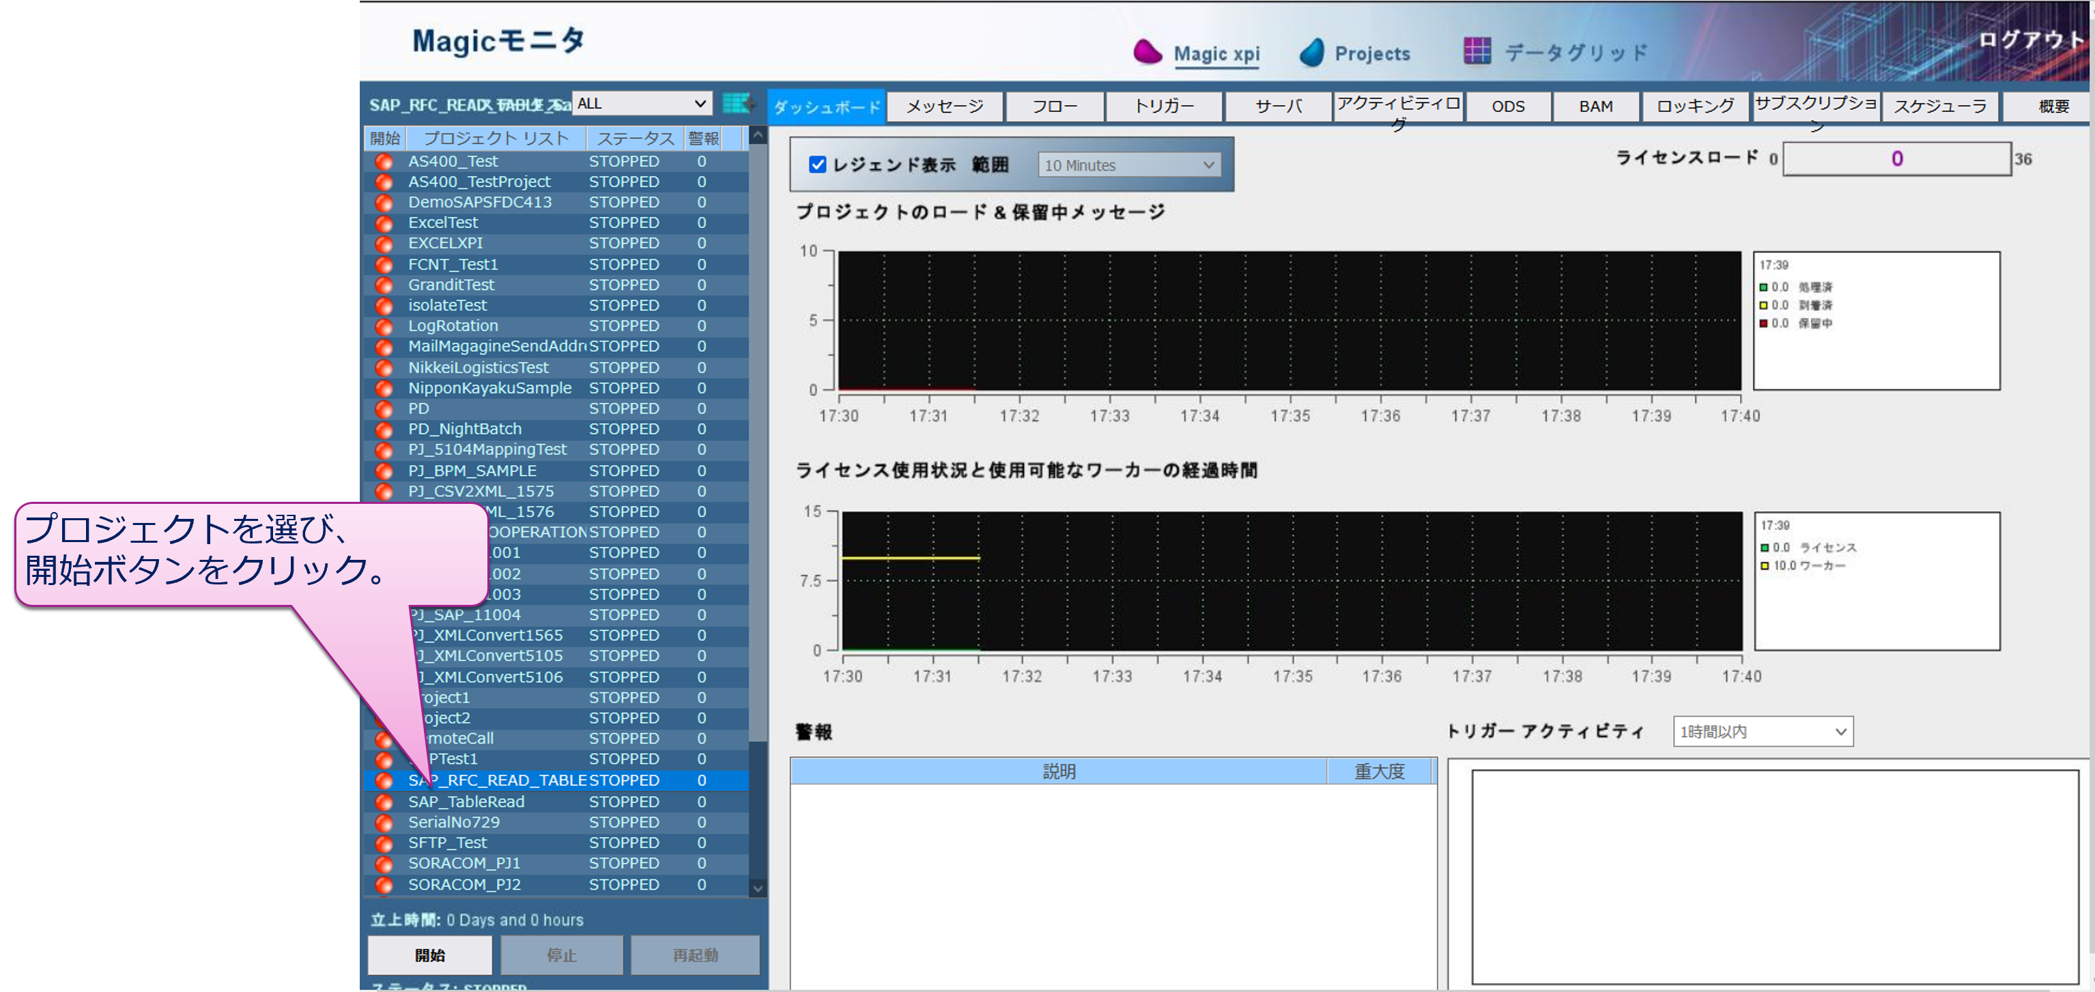Screen dimensions: 2095x992
Task: Toggle the レジェンド表示 checkbox
Action: pos(817,165)
